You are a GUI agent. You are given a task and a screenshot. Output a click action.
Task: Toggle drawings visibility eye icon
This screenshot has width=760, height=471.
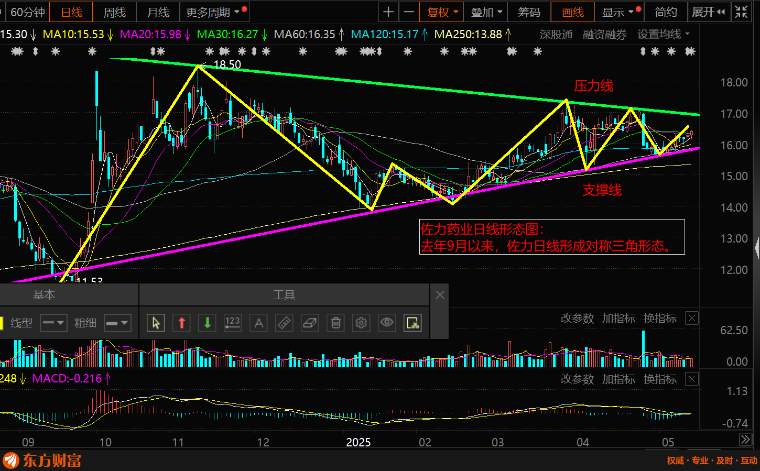[387, 323]
